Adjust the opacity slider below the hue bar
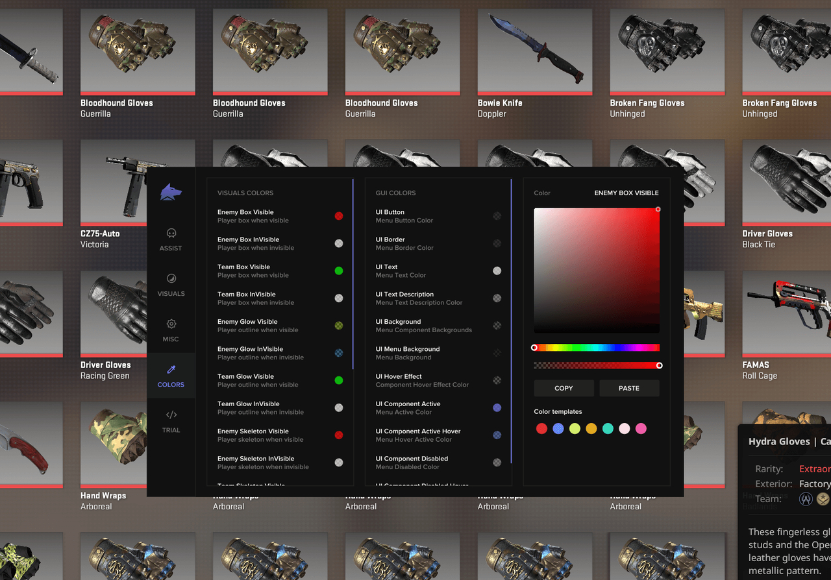Image resolution: width=831 pixels, height=580 pixels. (597, 365)
